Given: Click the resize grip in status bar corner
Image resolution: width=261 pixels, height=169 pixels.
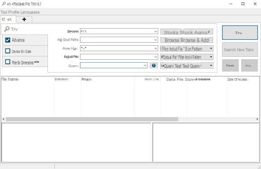Looking at the screenshot, I should (259, 167).
